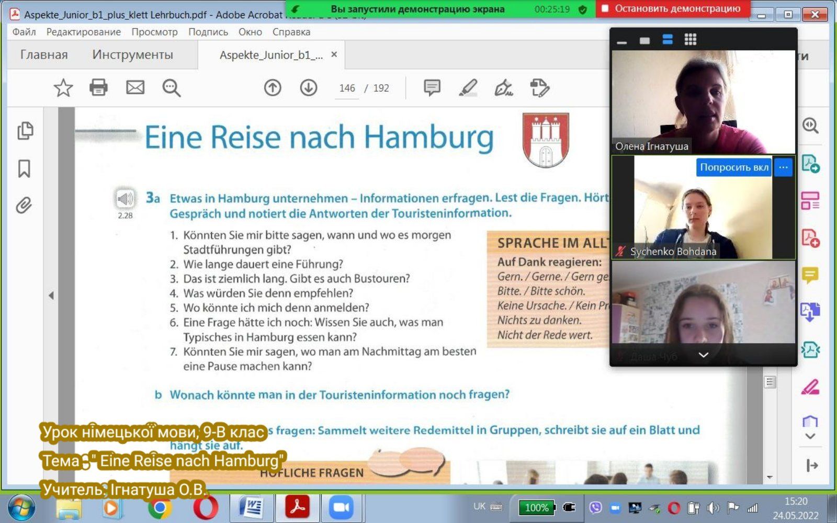Click the page number field showing 146
This screenshot has height=523, width=837.
pos(347,88)
